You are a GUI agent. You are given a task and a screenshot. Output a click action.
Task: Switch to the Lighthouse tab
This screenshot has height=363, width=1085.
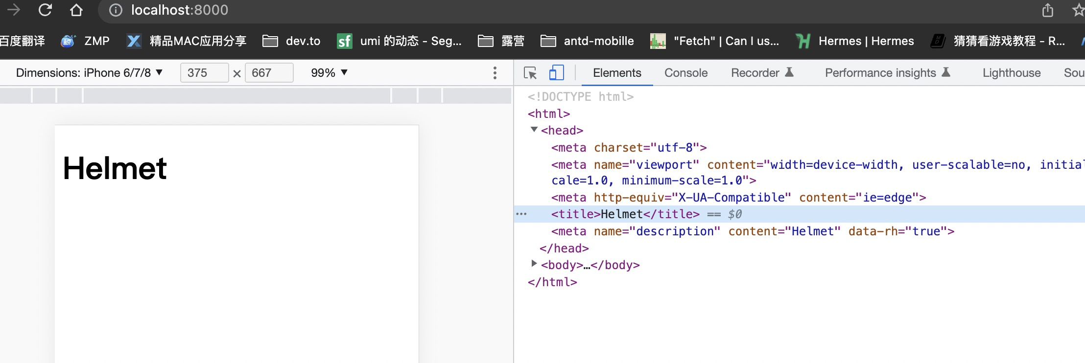pyautogui.click(x=1012, y=73)
